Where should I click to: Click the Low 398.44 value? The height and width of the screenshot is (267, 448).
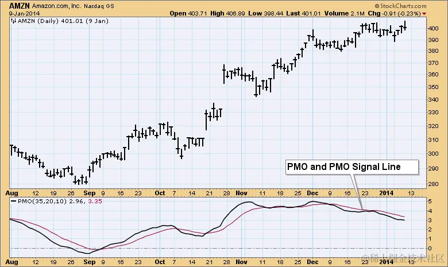(x=266, y=13)
